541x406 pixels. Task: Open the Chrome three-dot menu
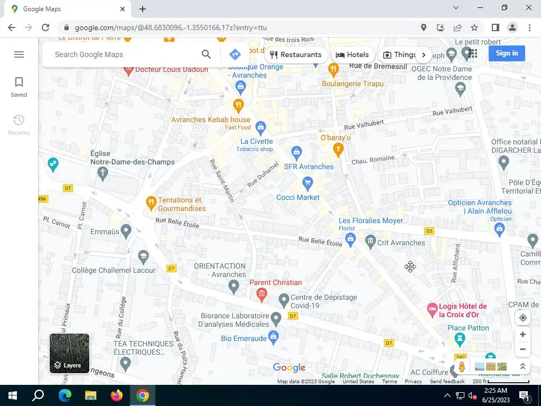coord(529,27)
